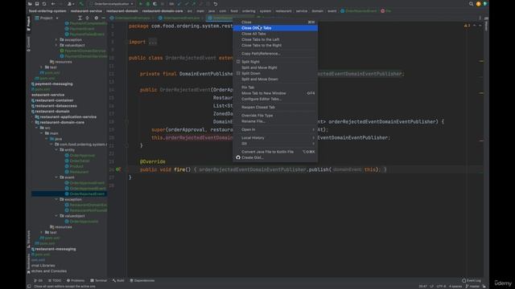Select OrderRejectedEvent in project tree

pyautogui.click(x=69, y=194)
